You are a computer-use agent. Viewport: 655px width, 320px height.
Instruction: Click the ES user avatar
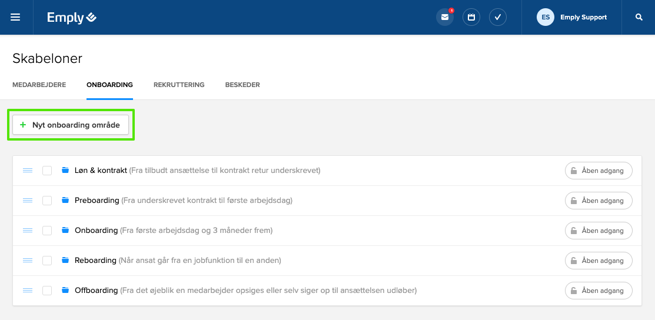coord(546,17)
